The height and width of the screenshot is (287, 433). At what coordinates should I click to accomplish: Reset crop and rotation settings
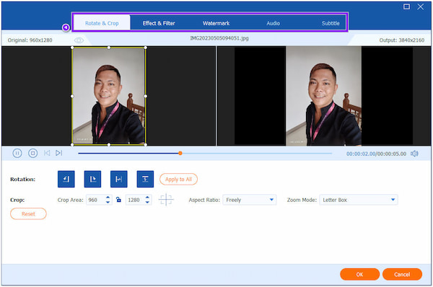28,214
